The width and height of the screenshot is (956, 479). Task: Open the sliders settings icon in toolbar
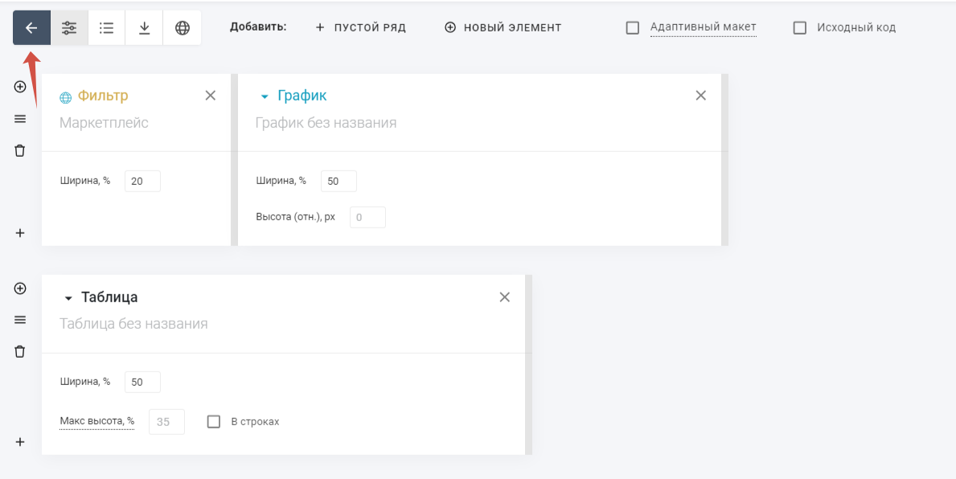tap(69, 28)
